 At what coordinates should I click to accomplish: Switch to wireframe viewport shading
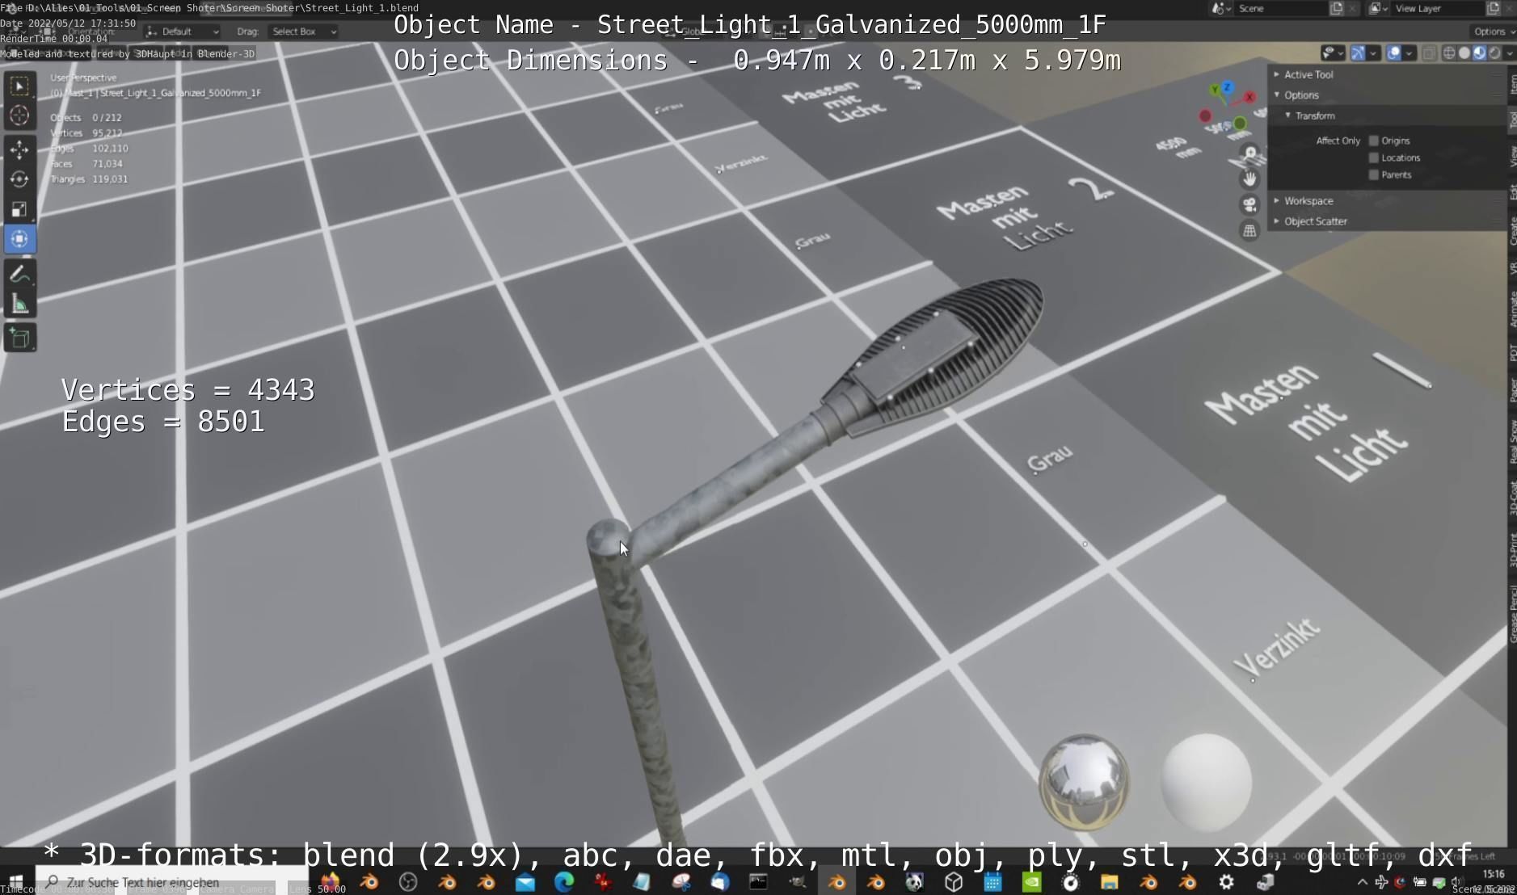[x=1448, y=53]
